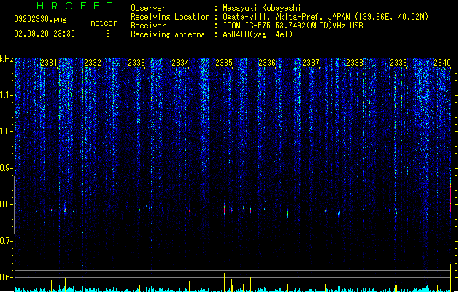Click the 0.8 frequency axis tick
Image resolution: width=459 pixels, height=292 pixels.
tap(6, 204)
